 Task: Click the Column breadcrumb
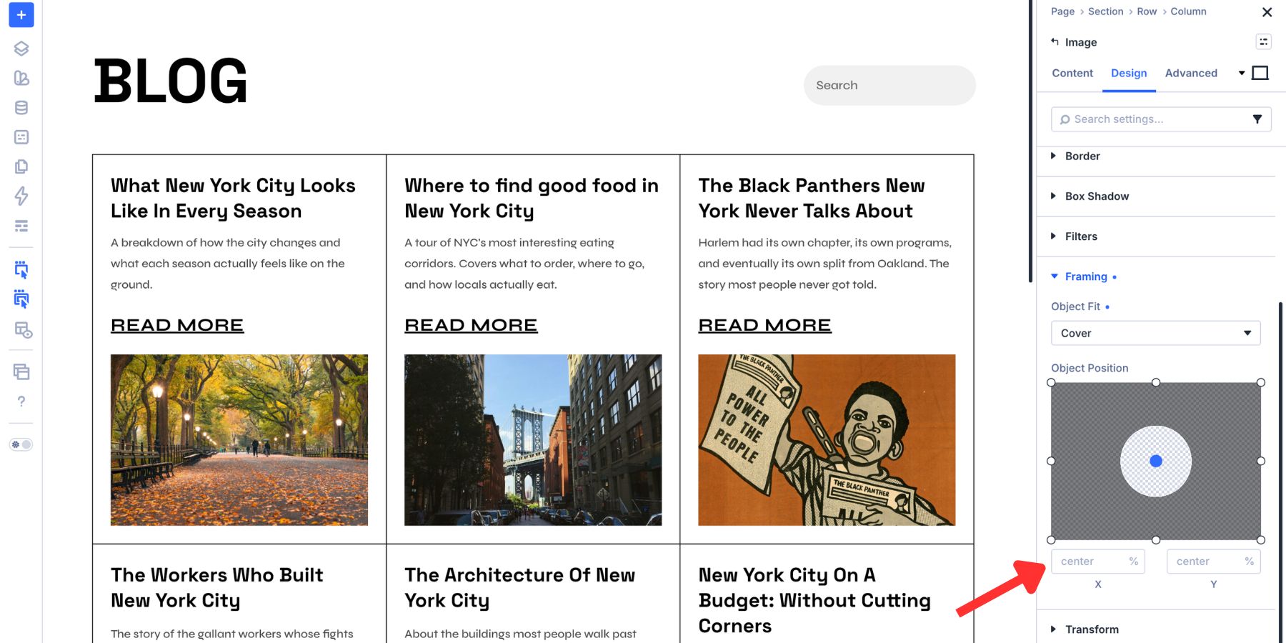click(1188, 11)
